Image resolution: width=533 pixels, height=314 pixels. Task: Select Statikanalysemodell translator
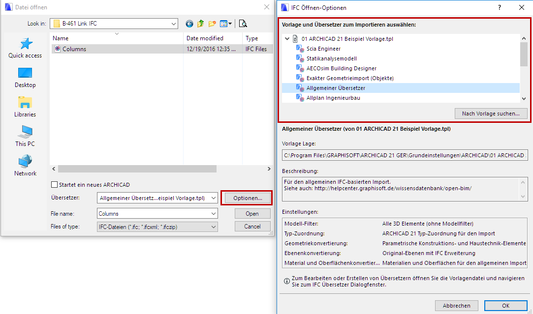pos(331,58)
